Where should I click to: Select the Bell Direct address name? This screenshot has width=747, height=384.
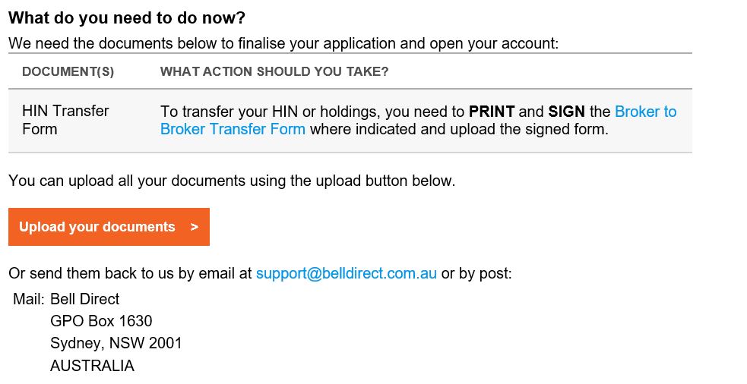point(85,299)
